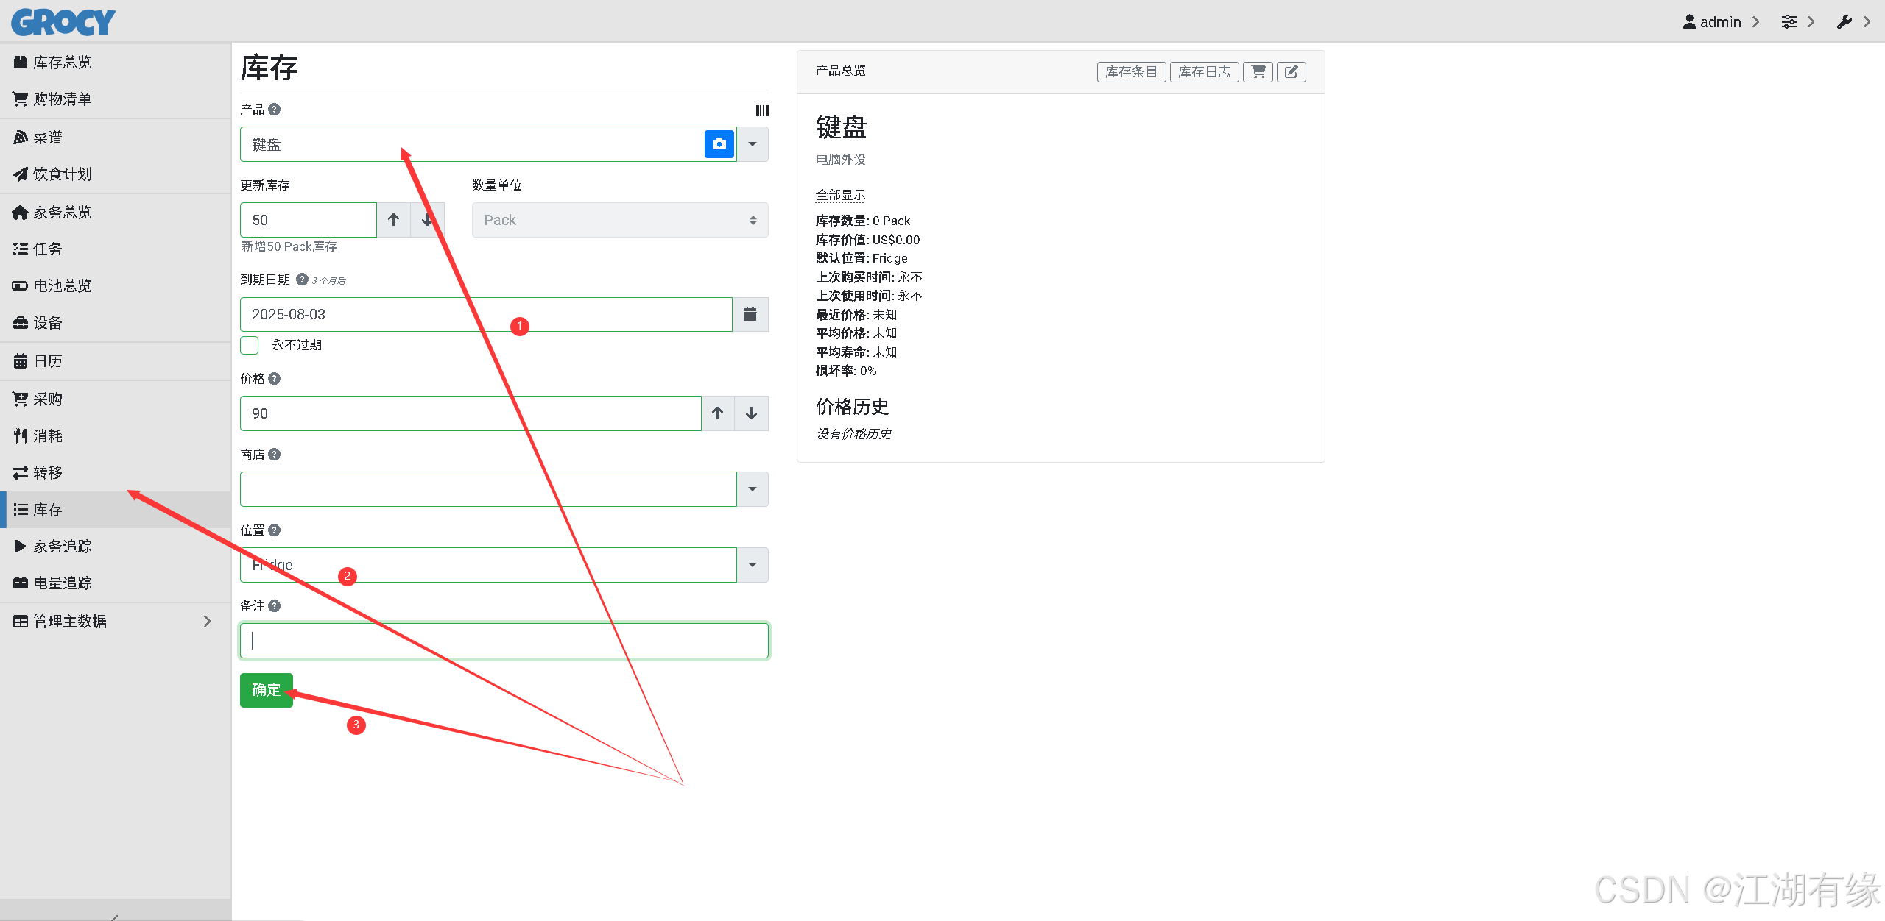Open the 饮食计划 meal plan
1885x921 pixels.
click(x=62, y=174)
